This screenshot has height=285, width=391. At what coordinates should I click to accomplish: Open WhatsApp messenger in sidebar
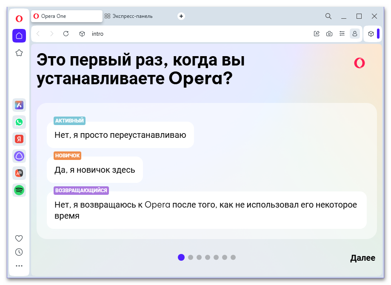point(19,122)
